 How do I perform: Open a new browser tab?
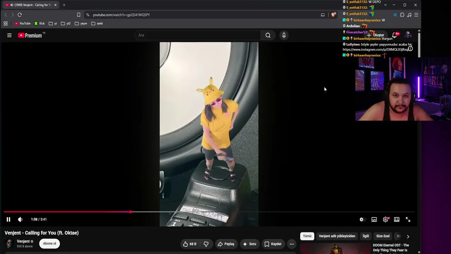pos(64,5)
